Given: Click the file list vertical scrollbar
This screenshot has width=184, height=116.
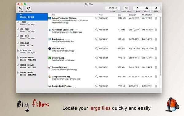Looking at the screenshot, I should [160, 46].
